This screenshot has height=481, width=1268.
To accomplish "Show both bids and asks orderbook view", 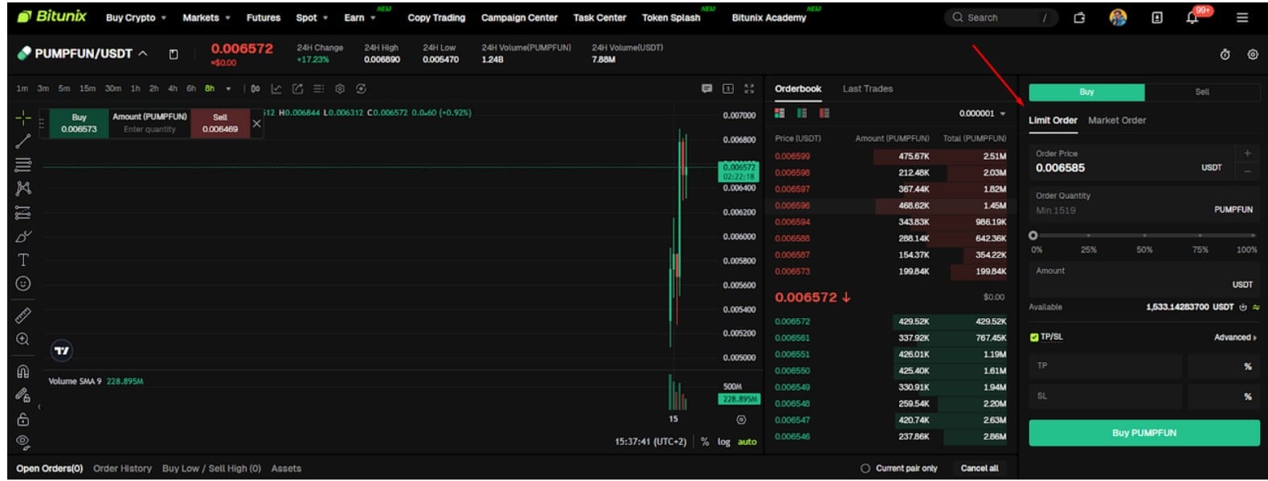I will [x=779, y=113].
